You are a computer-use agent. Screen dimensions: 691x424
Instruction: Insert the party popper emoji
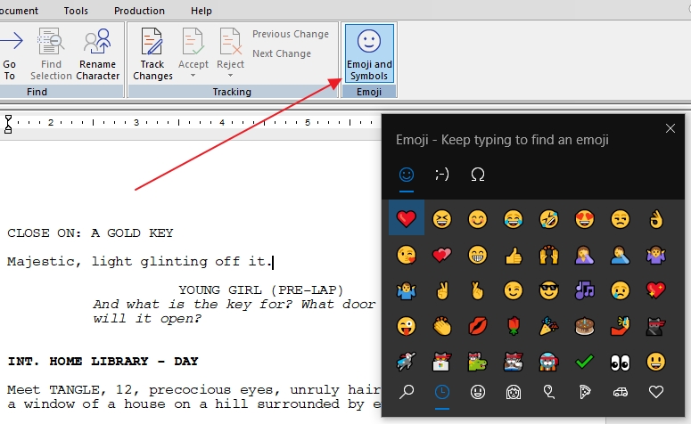tap(549, 326)
